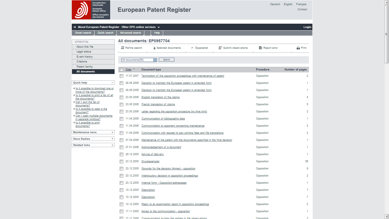389x219 pixels.
Task: Switch language to English
Action: [288, 4]
